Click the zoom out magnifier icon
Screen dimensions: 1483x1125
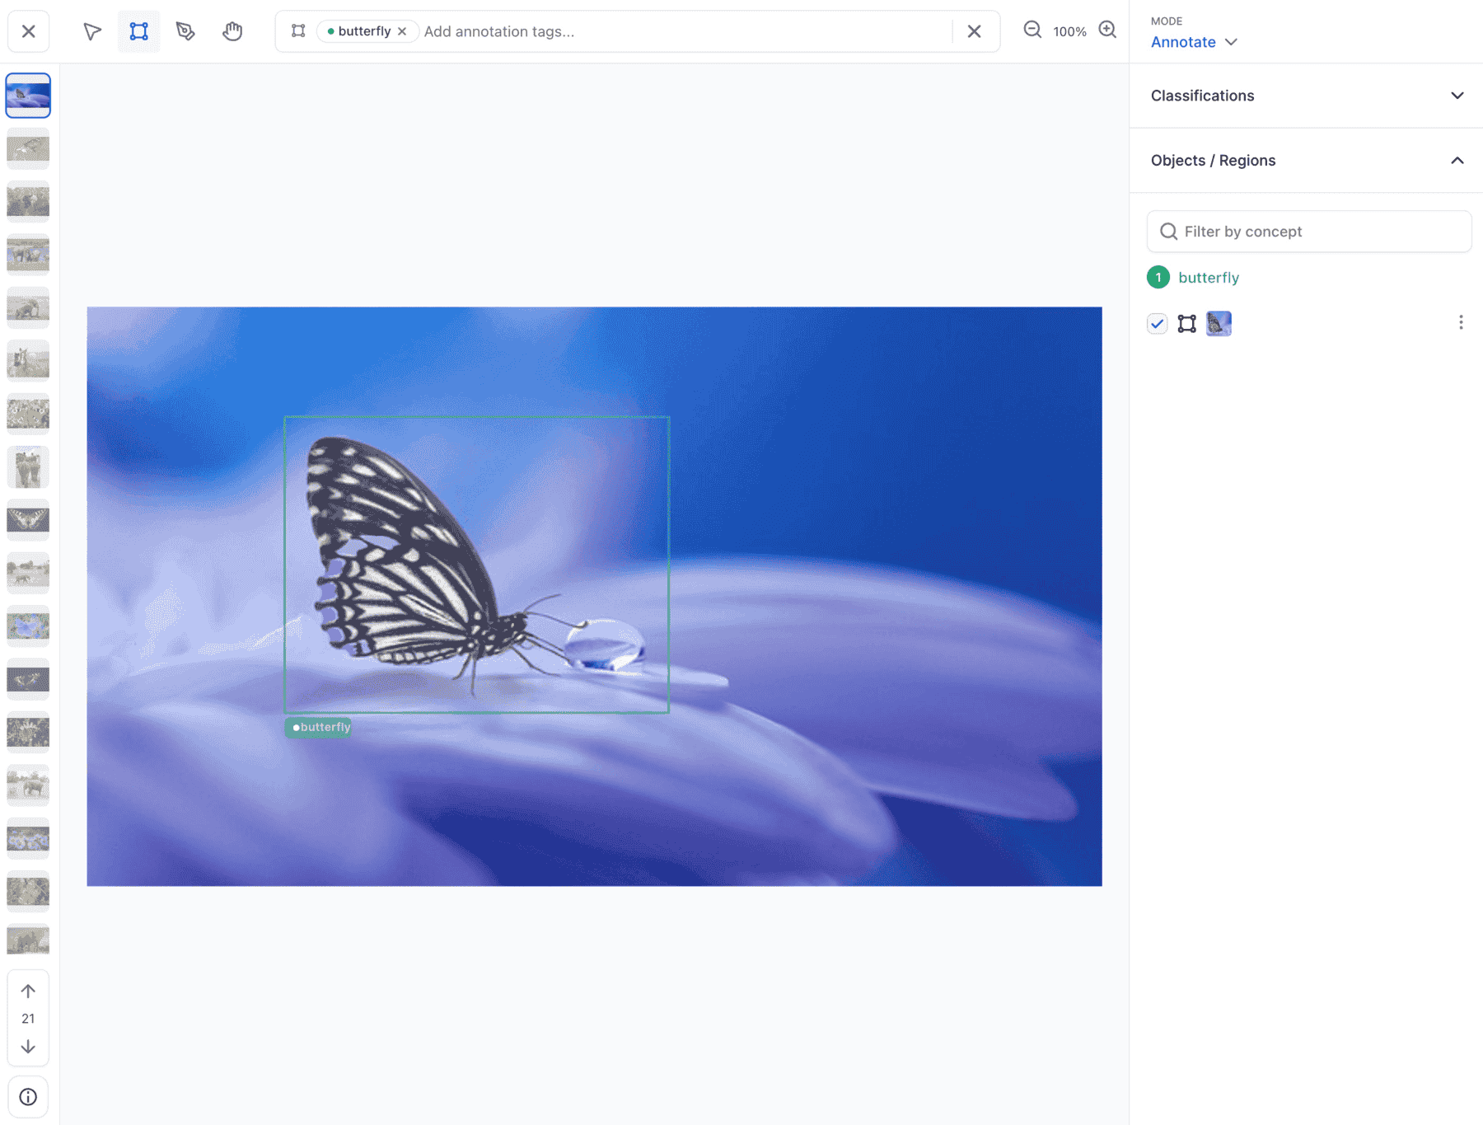tap(1032, 30)
